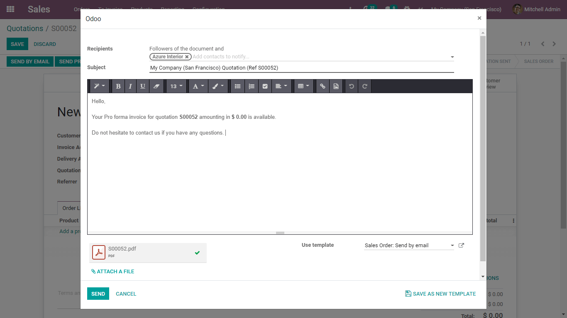The height and width of the screenshot is (318, 567).
Task: Click the dialog's vertical scrollbar
Action: [483, 148]
